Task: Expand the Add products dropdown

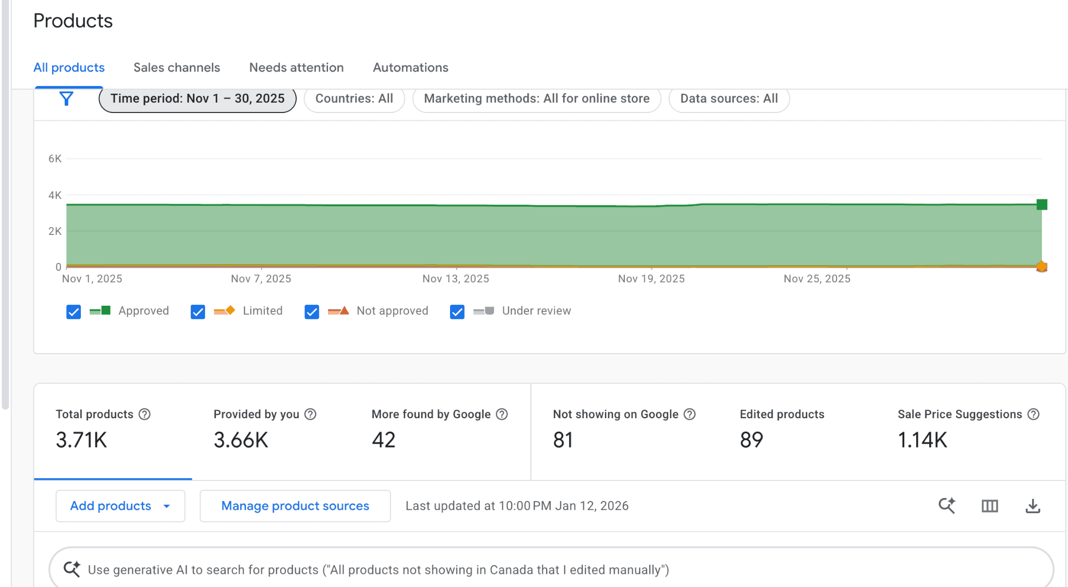Action: (120, 506)
